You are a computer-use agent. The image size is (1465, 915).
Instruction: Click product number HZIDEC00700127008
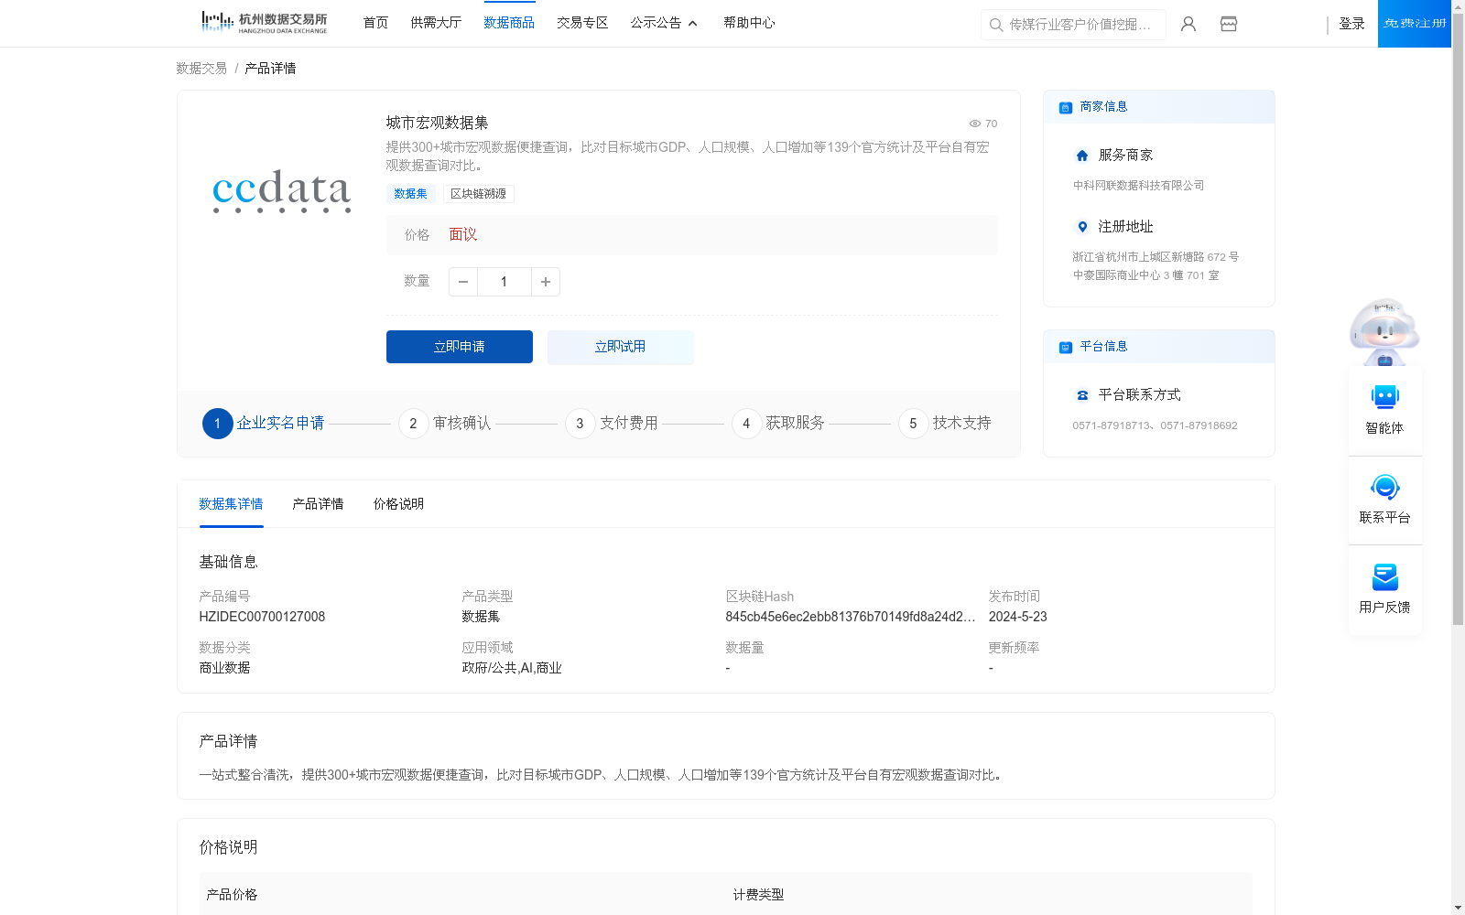[x=262, y=617]
